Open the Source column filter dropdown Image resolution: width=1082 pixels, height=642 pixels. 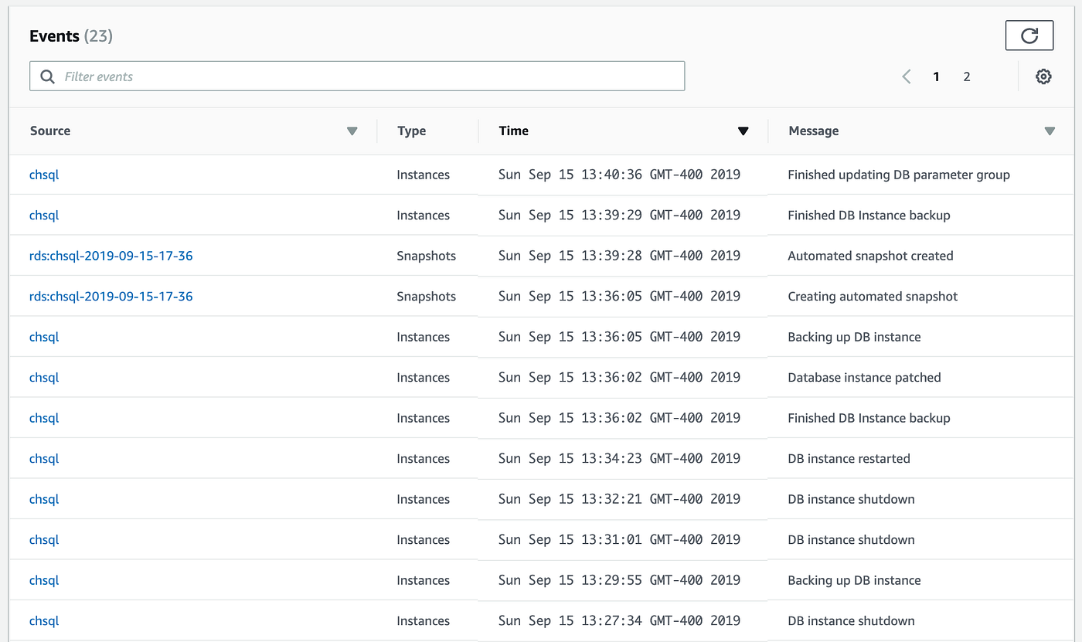click(x=352, y=131)
